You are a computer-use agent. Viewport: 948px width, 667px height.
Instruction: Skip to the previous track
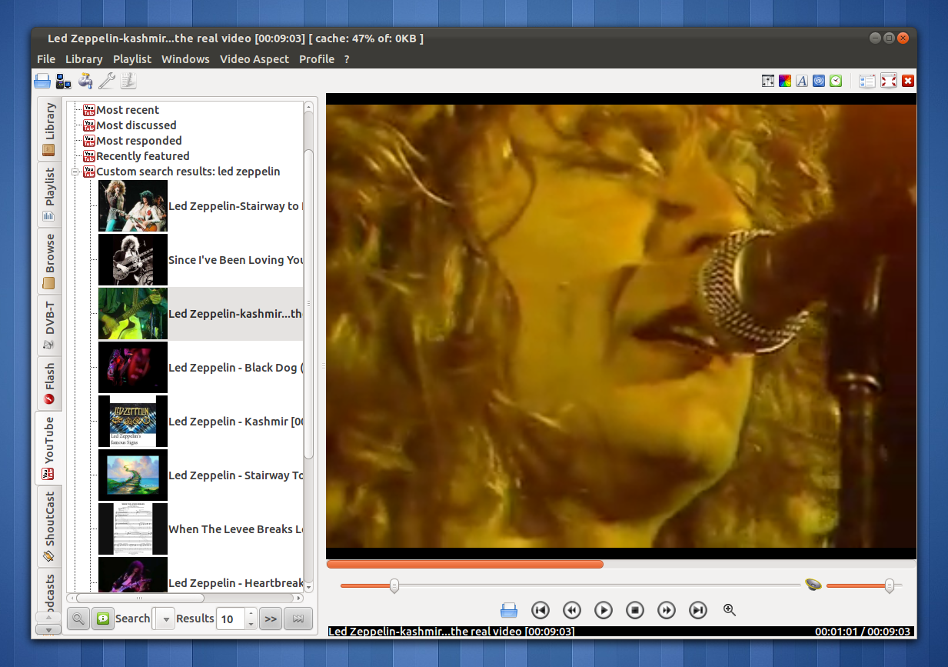click(x=541, y=610)
